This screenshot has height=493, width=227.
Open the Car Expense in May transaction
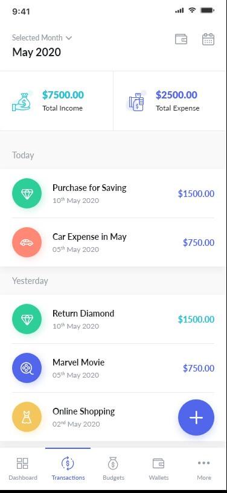[x=113, y=242]
